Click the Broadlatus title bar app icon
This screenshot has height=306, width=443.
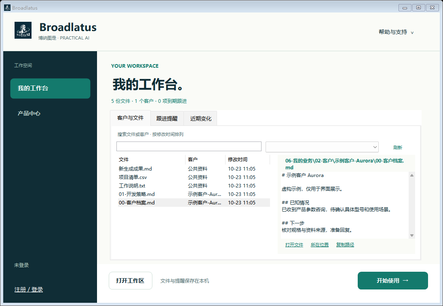click(x=7, y=8)
